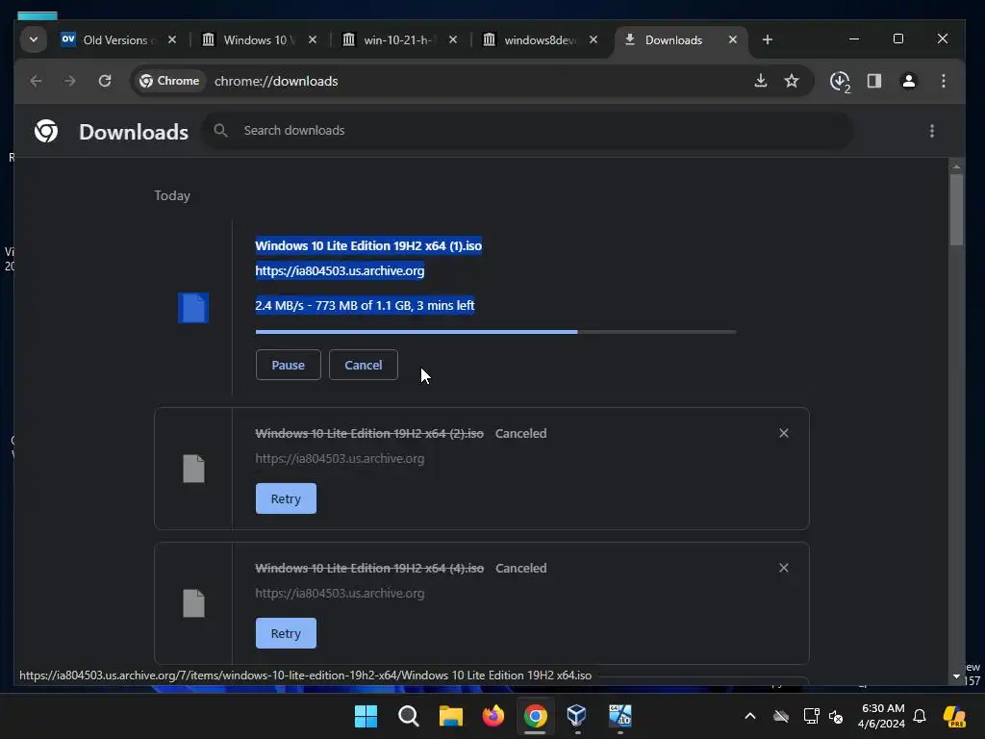Click the downloads page scrollbar thumb
The image size is (985, 739).
956,209
